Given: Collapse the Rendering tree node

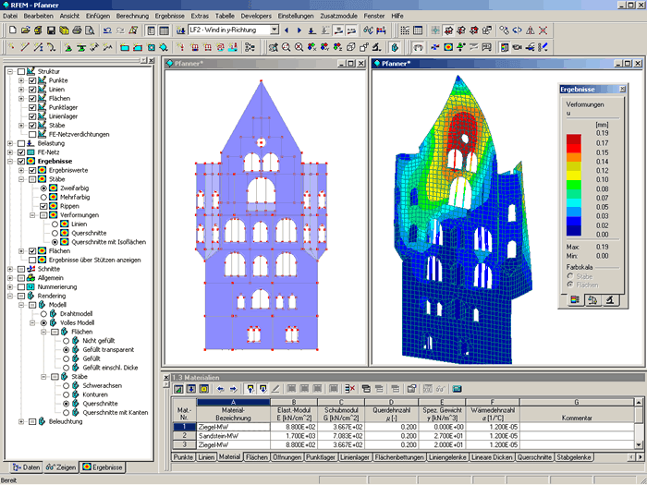Looking at the screenshot, I should coord(10,297).
